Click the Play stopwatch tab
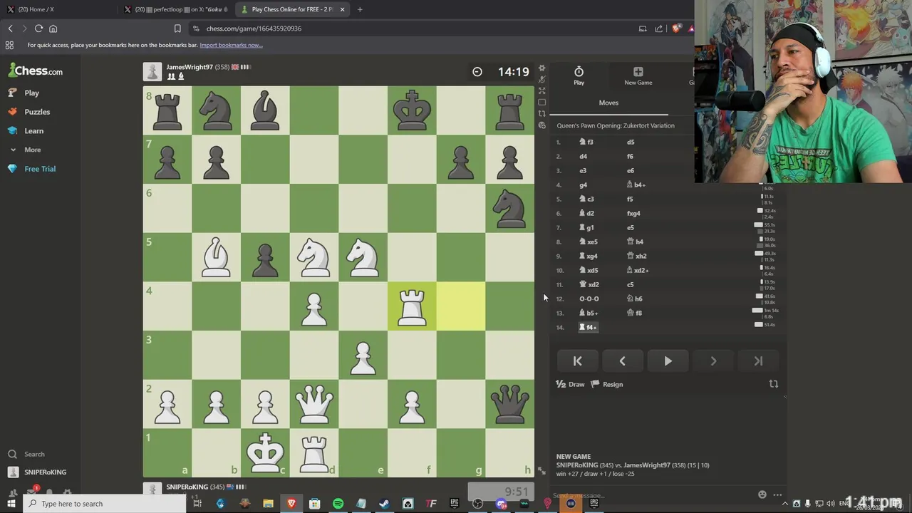Viewport: 912px width, 513px height. tap(579, 76)
